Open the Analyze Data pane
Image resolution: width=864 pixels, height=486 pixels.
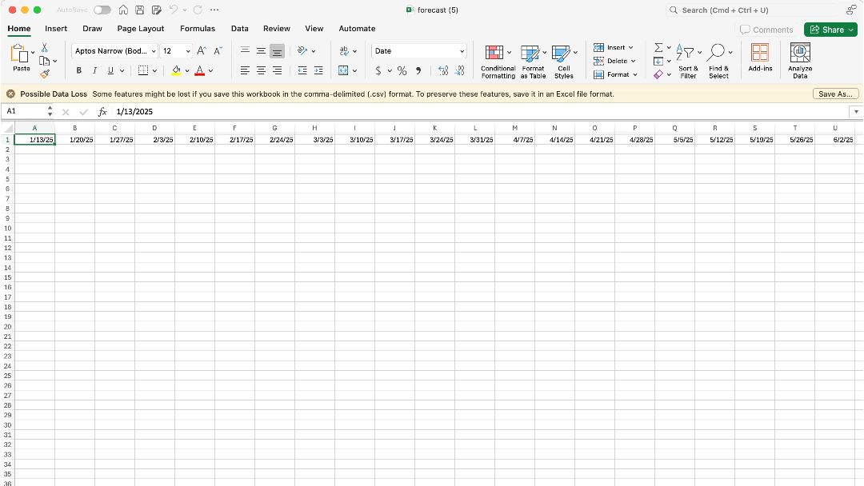click(x=799, y=58)
